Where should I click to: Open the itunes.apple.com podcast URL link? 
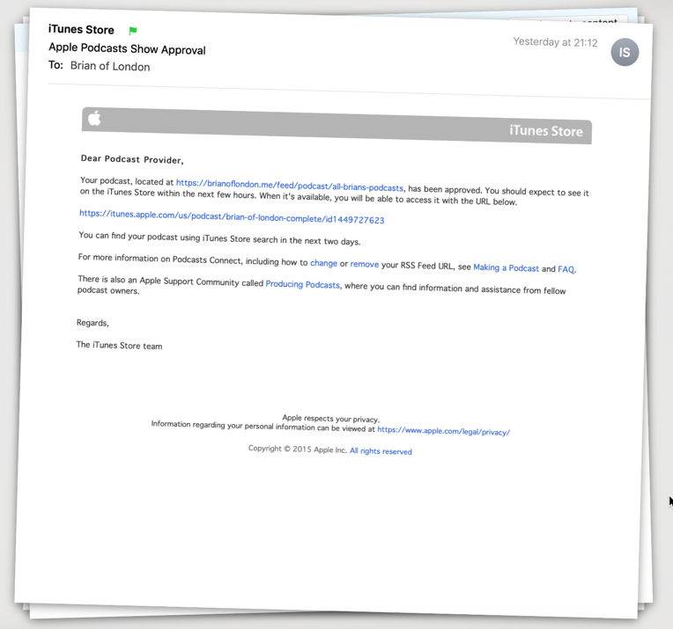pyautogui.click(x=232, y=216)
